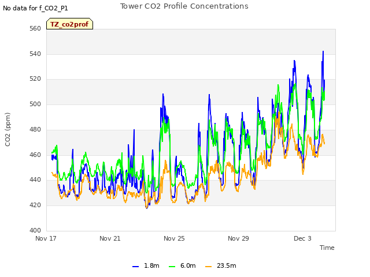Click the 440 y-axis tick label
Viewport: 370px width, 277px height.
coord(35,180)
